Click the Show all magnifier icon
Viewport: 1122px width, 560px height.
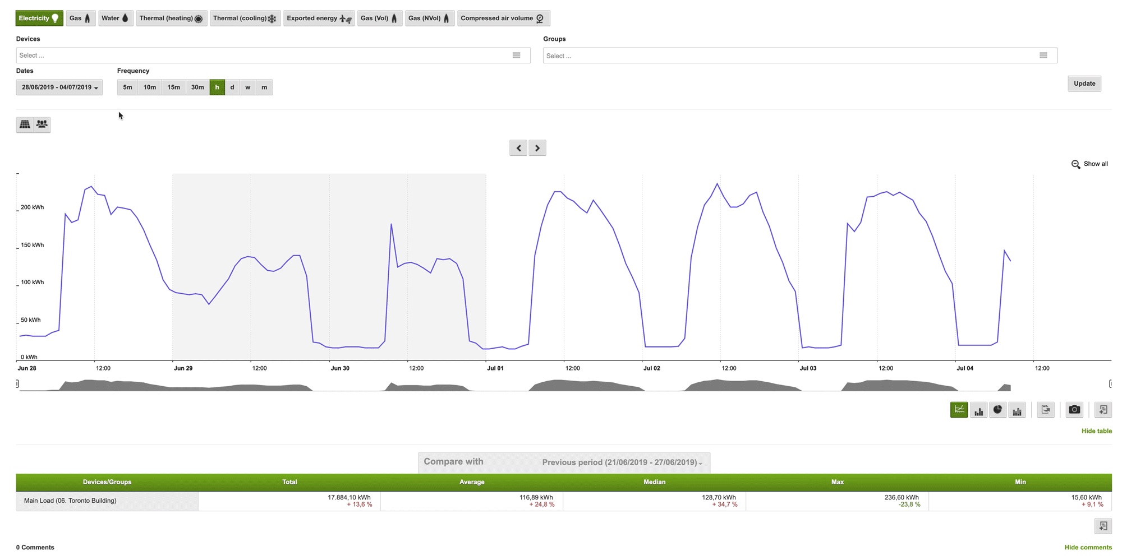coord(1075,164)
